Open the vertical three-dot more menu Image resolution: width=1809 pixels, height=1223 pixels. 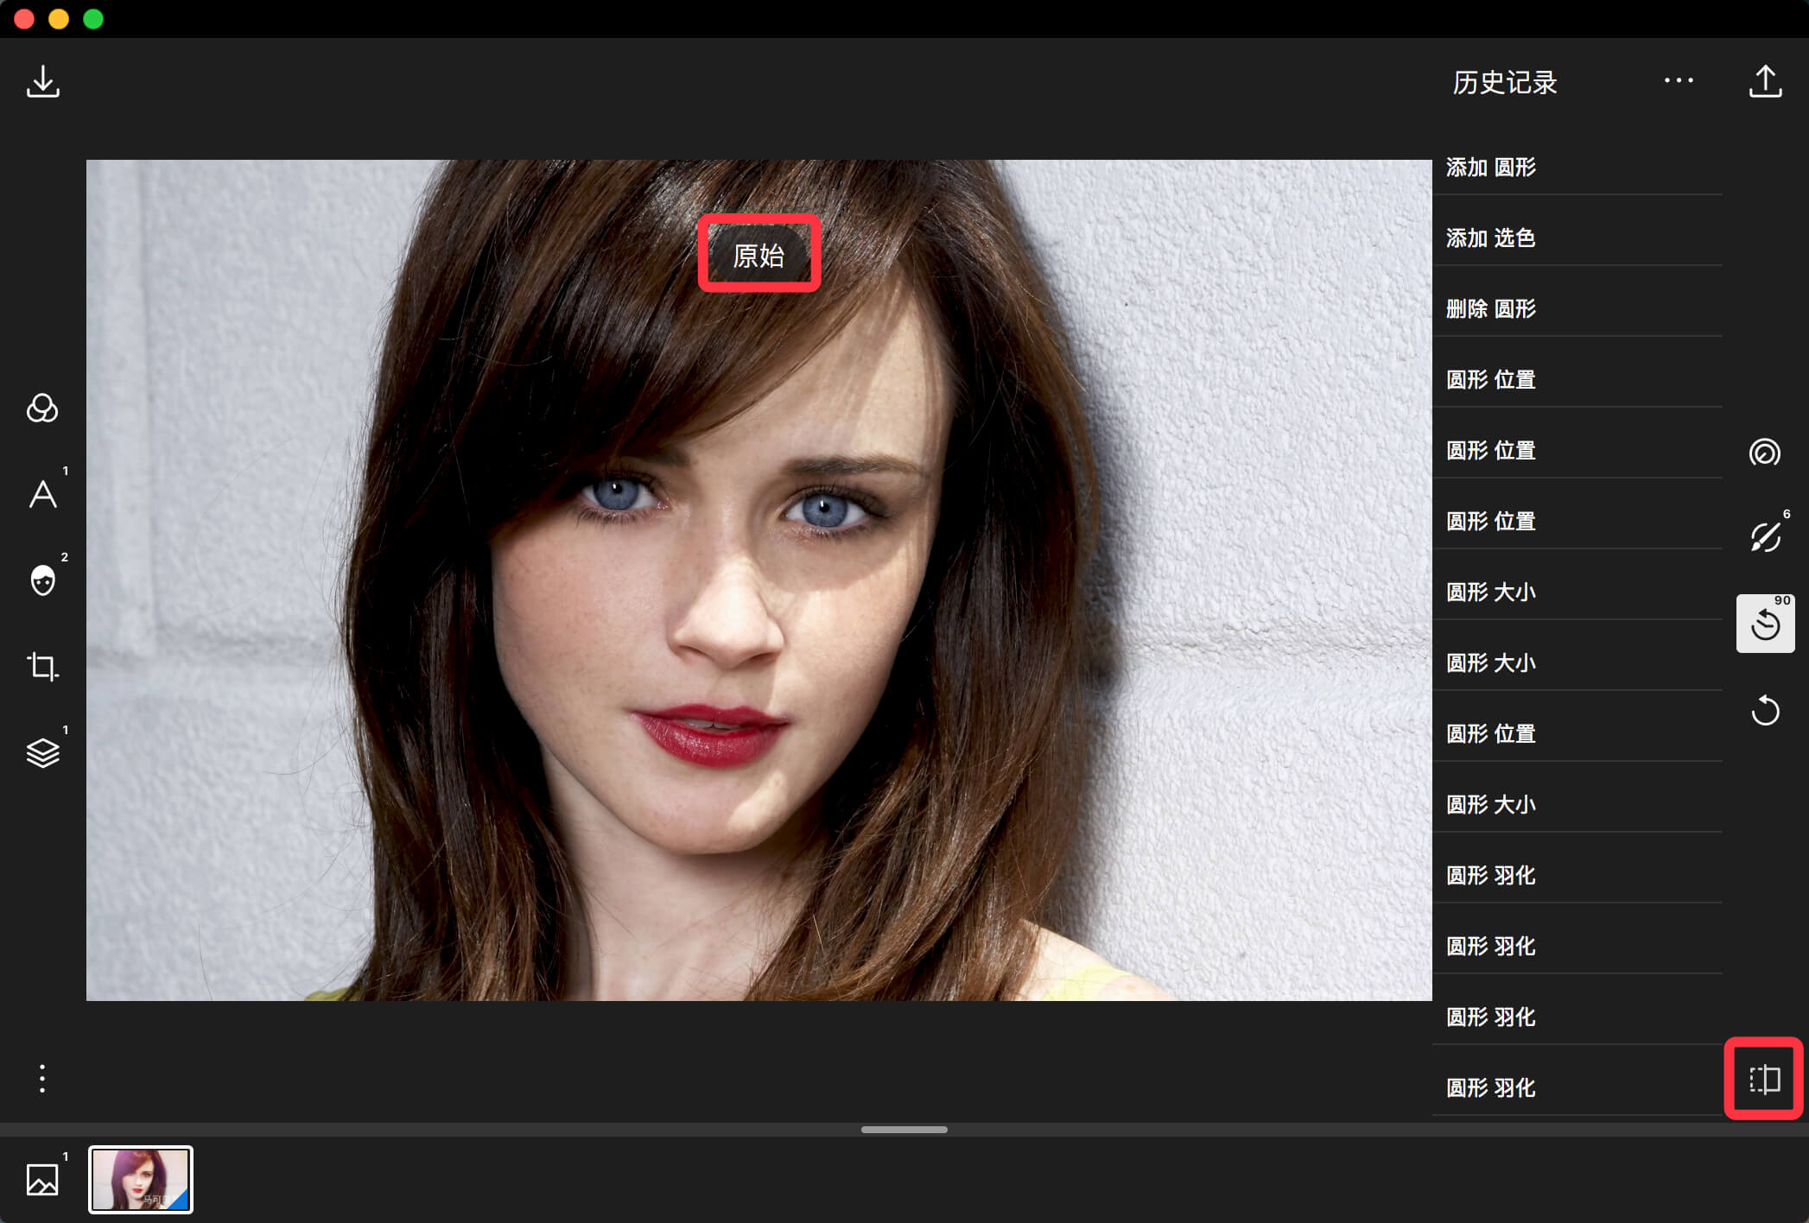(42, 1078)
